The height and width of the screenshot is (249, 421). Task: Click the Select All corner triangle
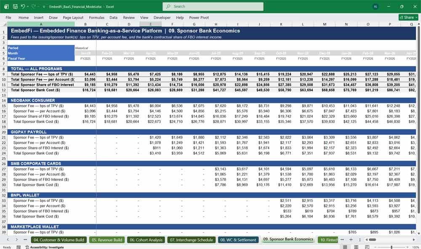4,24
